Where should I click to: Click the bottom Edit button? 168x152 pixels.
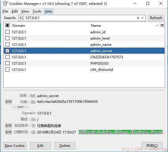[x=41, y=146]
